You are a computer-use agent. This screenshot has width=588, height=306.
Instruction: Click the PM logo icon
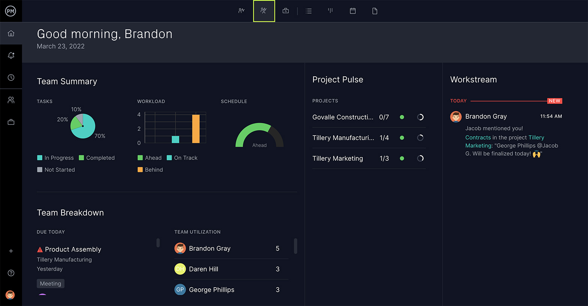(x=10, y=11)
